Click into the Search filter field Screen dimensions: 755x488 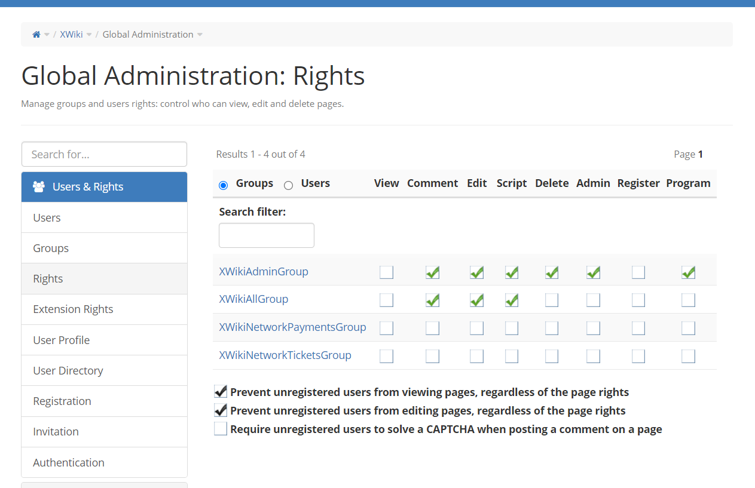[267, 235]
